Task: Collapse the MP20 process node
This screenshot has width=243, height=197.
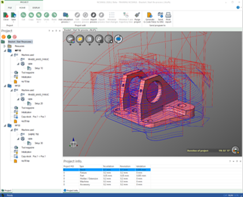Action: tap(5, 86)
